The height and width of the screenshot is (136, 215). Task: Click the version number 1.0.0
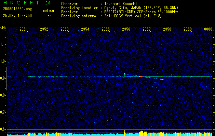[x=46, y=3]
